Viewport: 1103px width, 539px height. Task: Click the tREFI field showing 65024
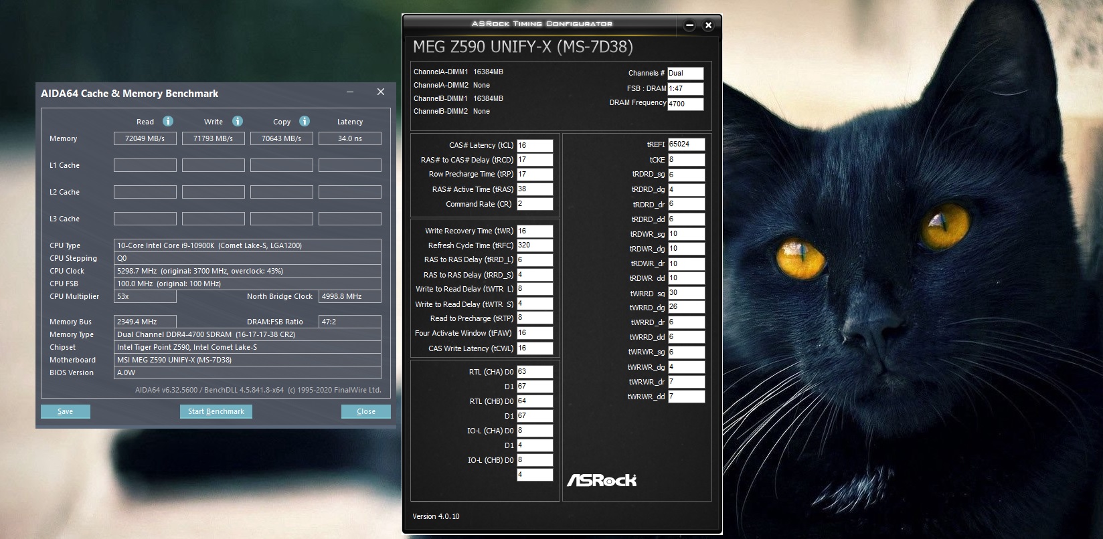(x=687, y=144)
